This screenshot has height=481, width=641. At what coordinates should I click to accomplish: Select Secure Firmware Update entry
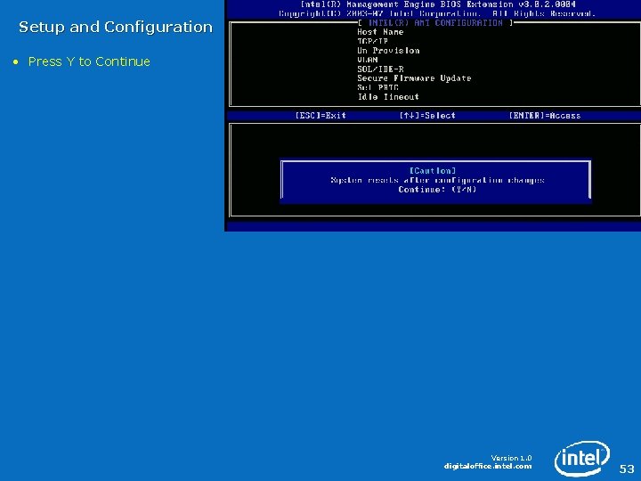(414, 78)
